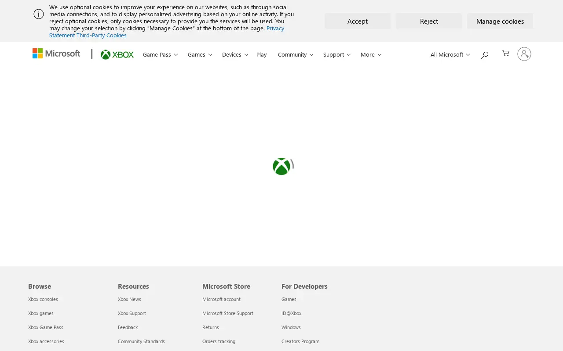Accept optional cookies

tap(358, 21)
